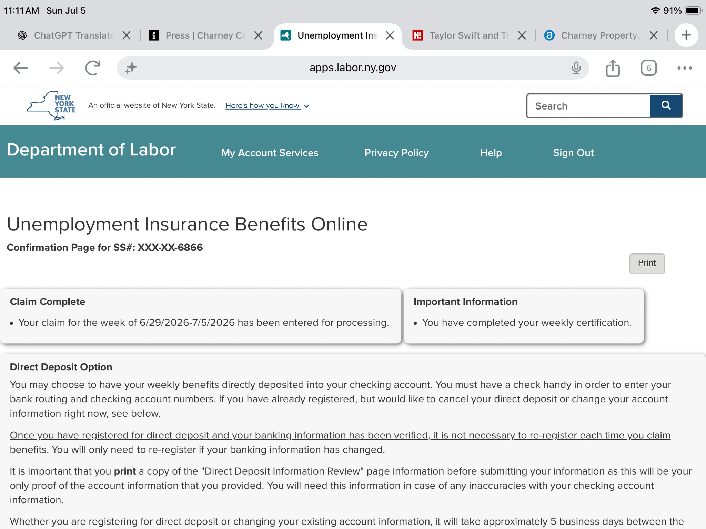This screenshot has width=706, height=529.
Task: Tap the apps.labor.ny.gov address bar
Action: (353, 68)
